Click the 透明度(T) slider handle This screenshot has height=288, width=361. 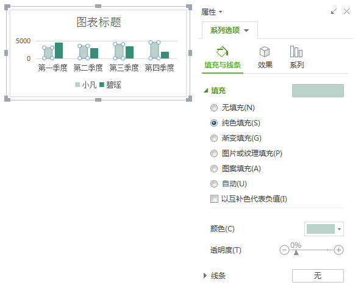tap(296, 252)
